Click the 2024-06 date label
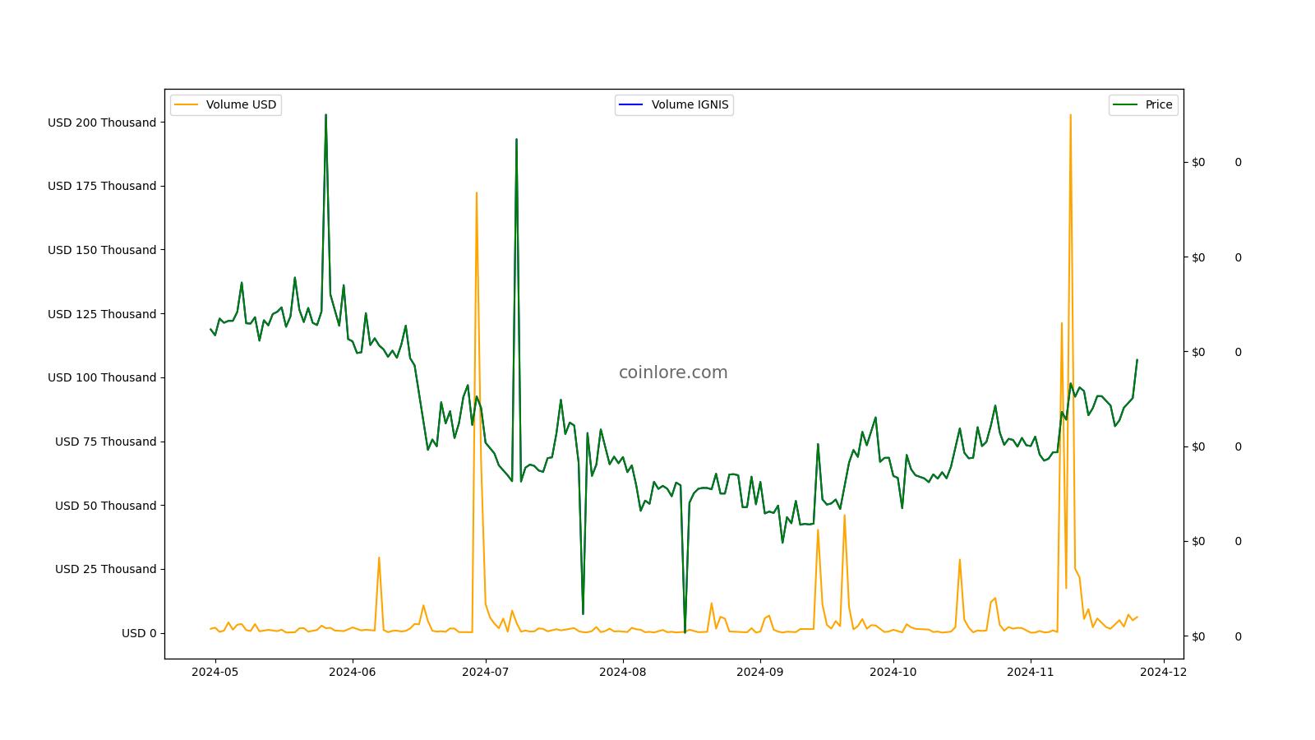 [x=352, y=672]
